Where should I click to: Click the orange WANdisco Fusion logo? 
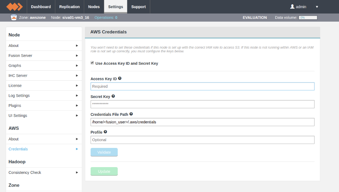point(15,7)
